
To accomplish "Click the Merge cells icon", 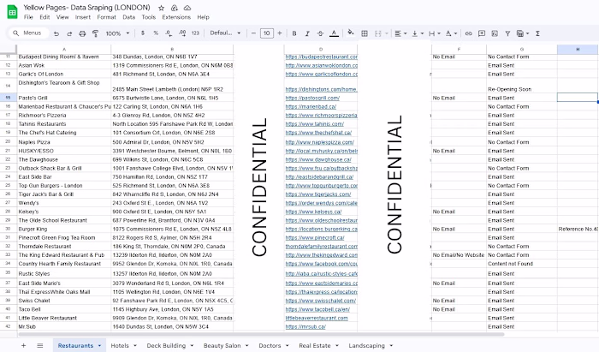I will (x=378, y=33).
